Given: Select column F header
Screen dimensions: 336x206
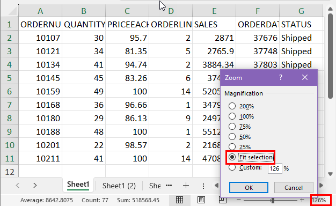Looking at the screenshot, I should point(258,11).
